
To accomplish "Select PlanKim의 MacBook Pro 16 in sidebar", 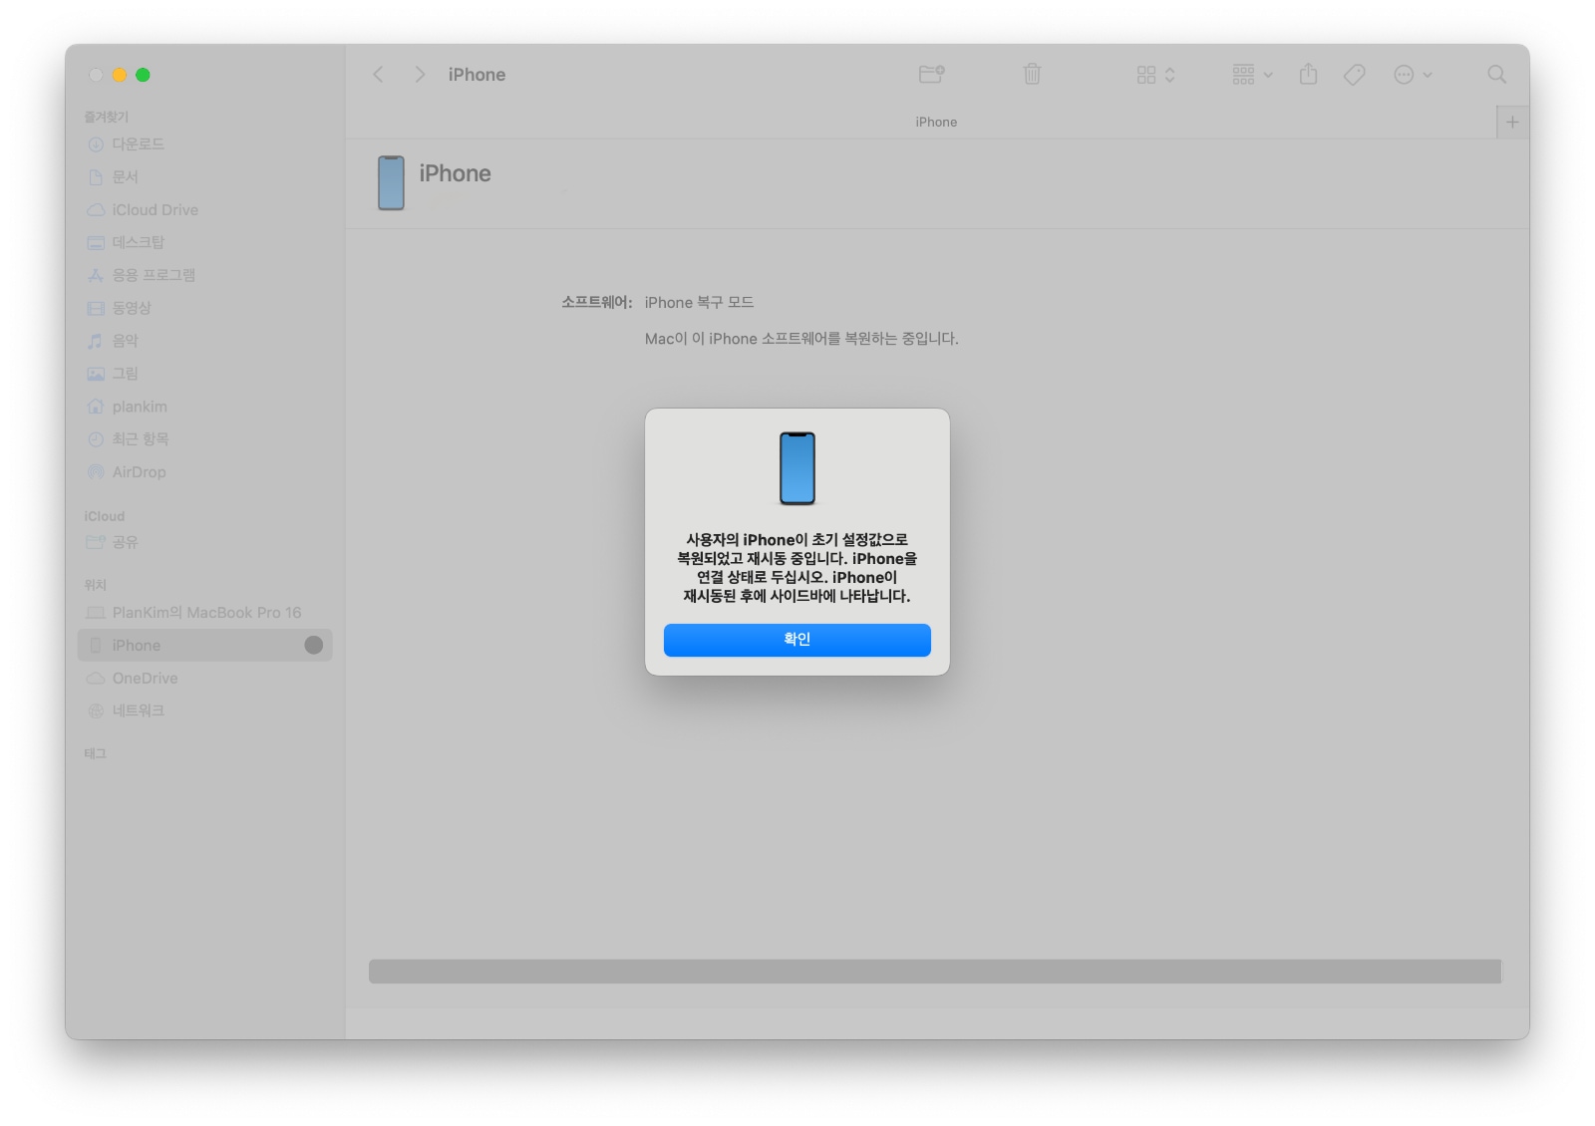I will pos(206,613).
